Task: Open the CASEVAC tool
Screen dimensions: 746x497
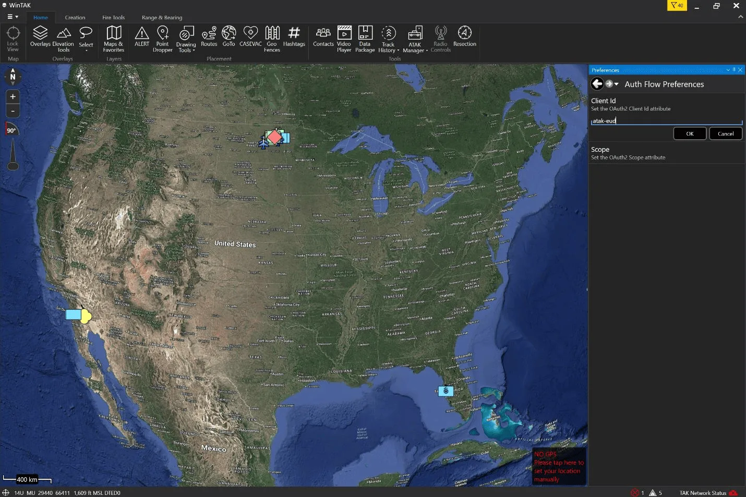Action: pyautogui.click(x=250, y=37)
